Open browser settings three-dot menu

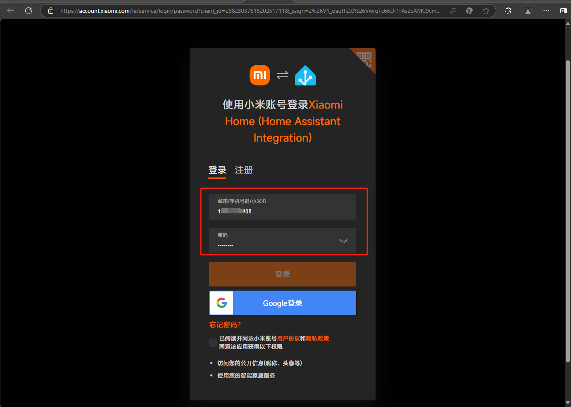546,11
